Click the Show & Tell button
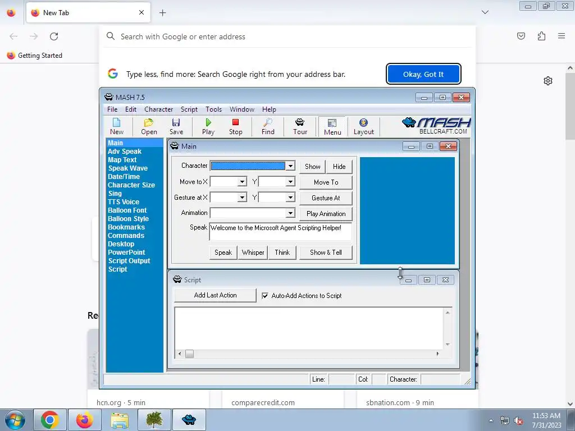The width and height of the screenshot is (575, 431). tap(326, 253)
